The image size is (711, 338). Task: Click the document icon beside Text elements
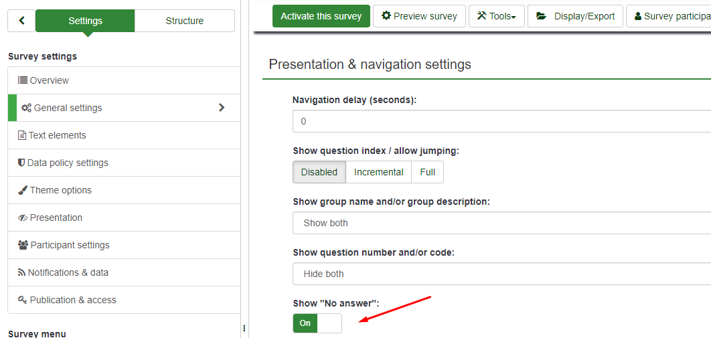click(x=22, y=135)
